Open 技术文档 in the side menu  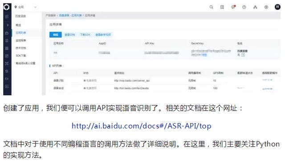21,48
